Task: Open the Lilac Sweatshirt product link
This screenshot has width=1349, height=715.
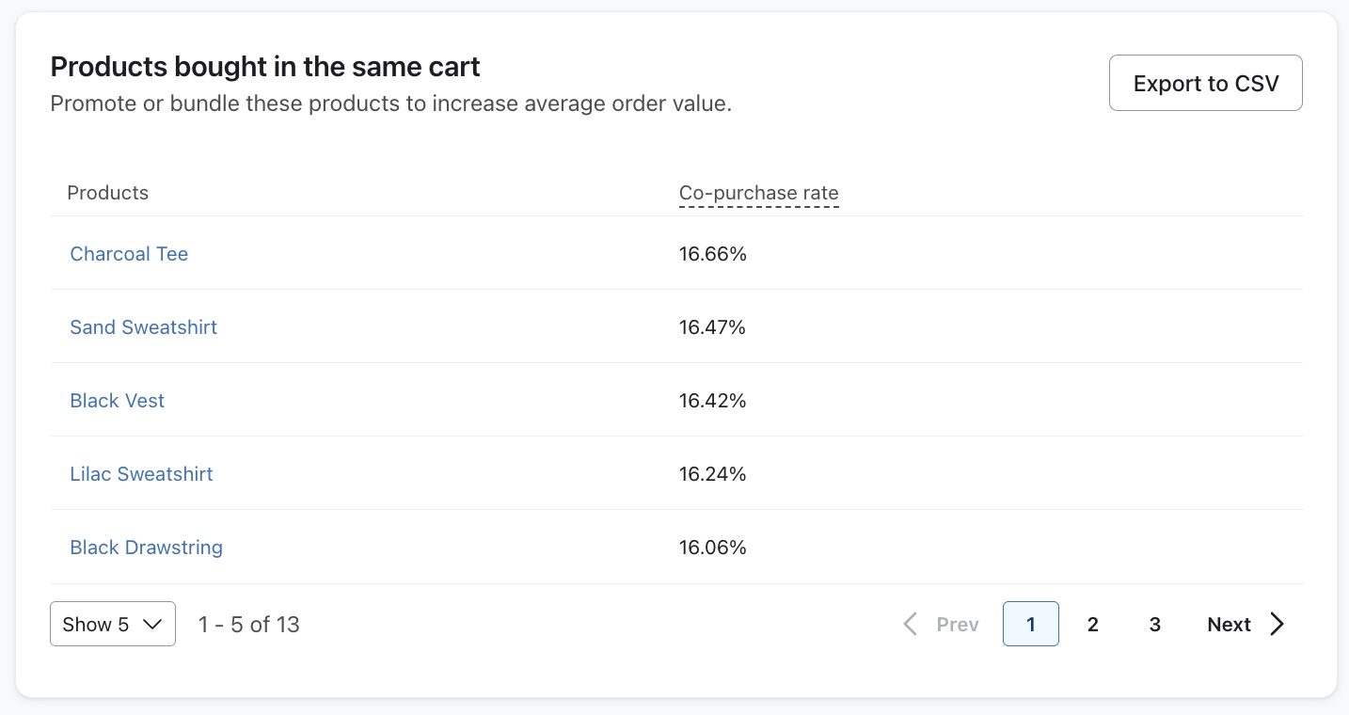Action: click(141, 474)
